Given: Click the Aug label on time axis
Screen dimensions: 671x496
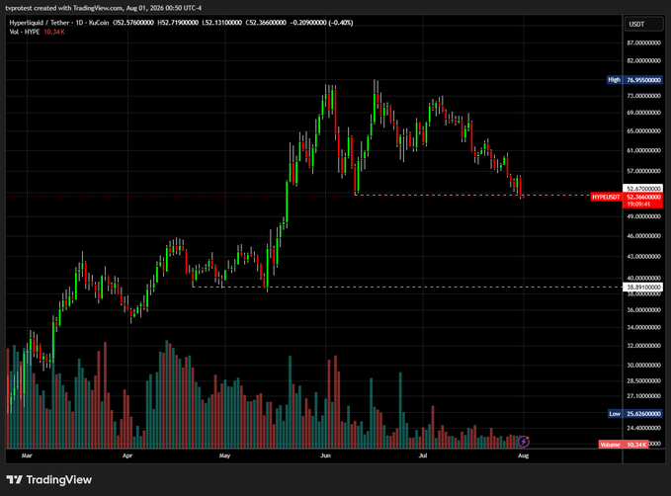Looking at the screenshot, I should pyautogui.click(x=524, y=455).
